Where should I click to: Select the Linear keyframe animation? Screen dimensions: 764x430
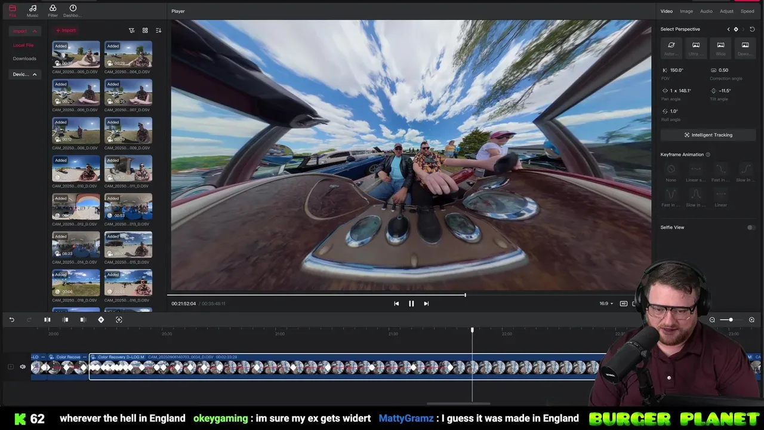pos(720,197)
